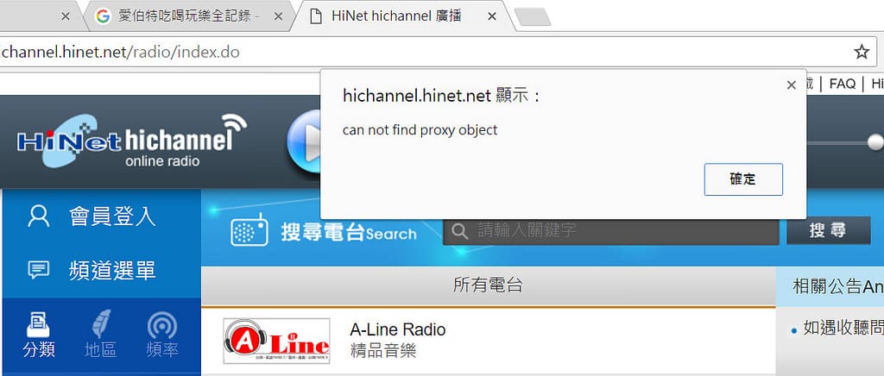Click the 搜尋 search button
884x376 pixels.
[x=828, y=231]
